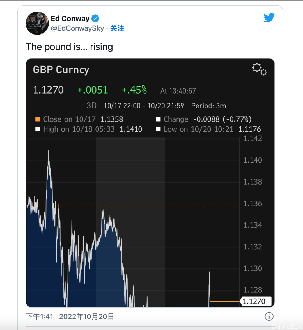Click the green +.45% change value
Screen dimensions: 303x330
tap(134, 90)
